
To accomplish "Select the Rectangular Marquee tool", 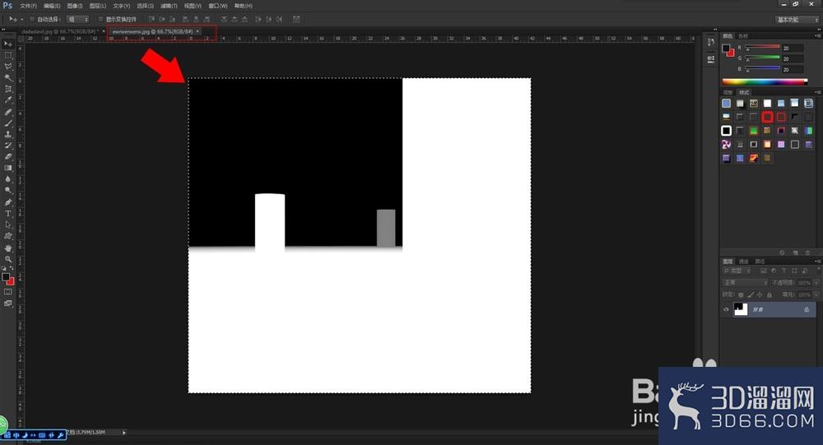I will click(x=8, y=55).
